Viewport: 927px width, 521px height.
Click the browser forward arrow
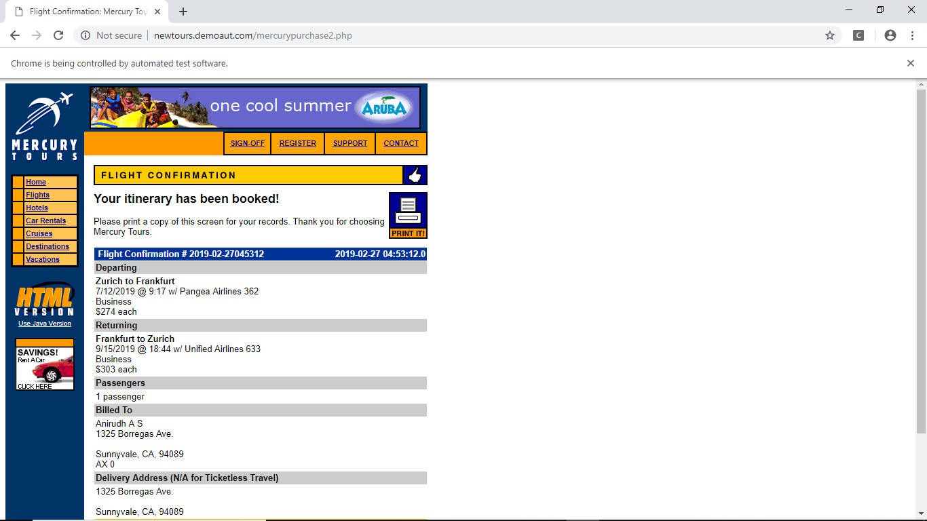tap(37, 35)
